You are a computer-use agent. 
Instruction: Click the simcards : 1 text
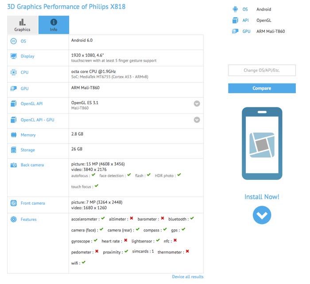click(143, 251)
